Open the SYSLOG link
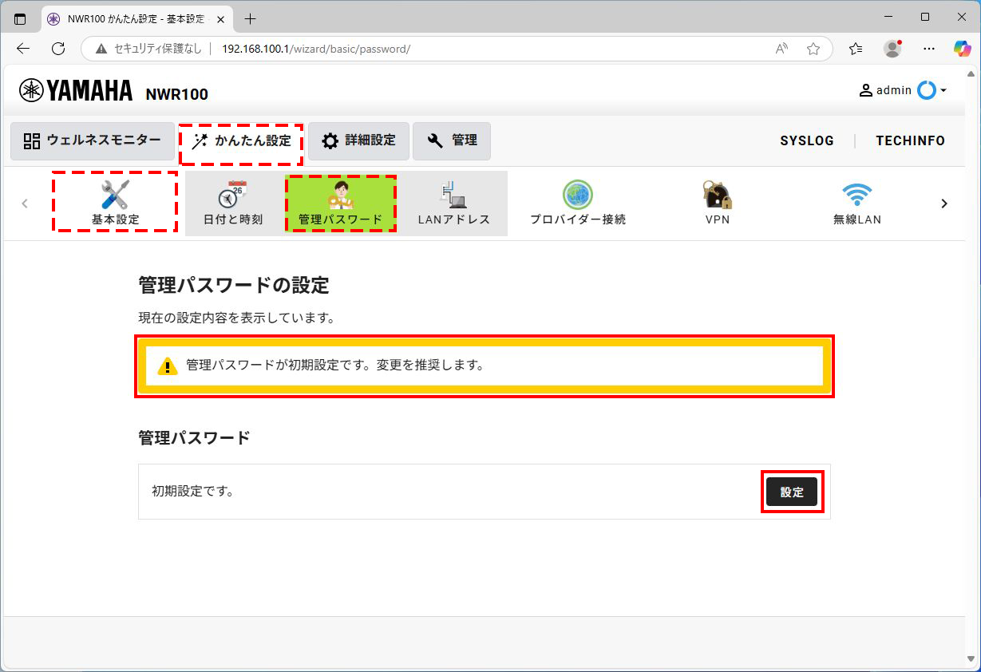The width and height of the screenshot is (981, 672). 807,140
